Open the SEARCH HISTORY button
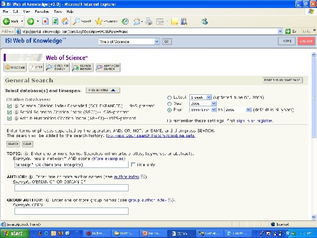The image size is (317, 238). [x=82, y=67]
